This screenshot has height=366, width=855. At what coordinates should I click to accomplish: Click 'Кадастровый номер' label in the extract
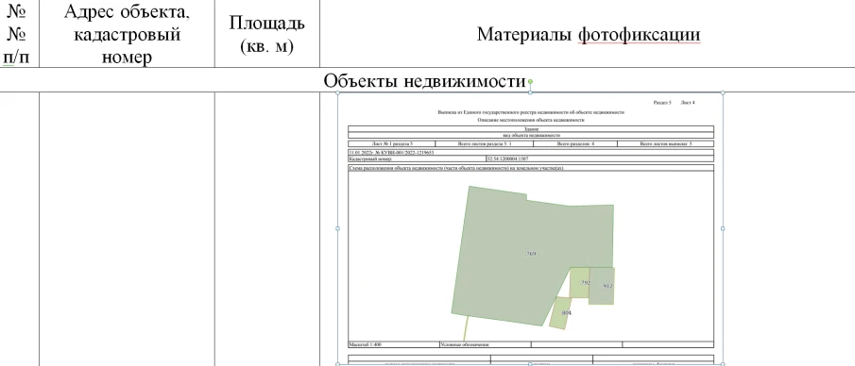tap(370, 159)
